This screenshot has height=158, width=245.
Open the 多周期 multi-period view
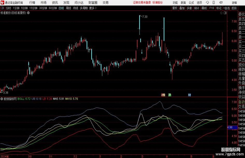84,8
